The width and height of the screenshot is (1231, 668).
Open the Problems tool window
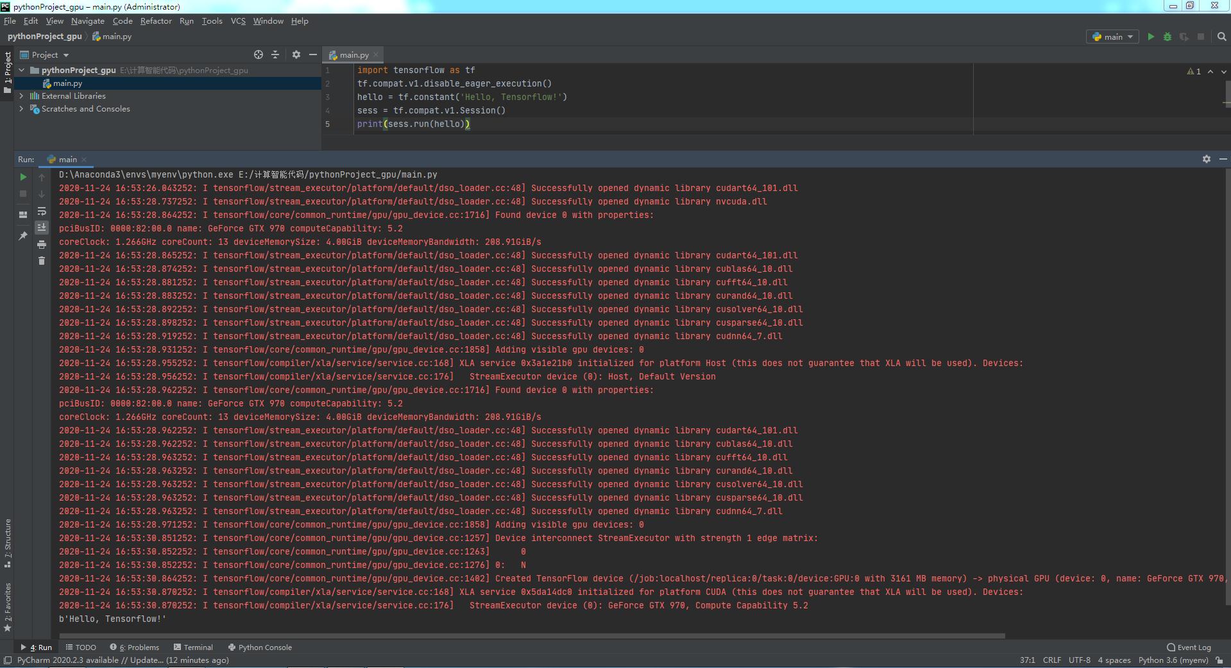pyautogui.click(x=134, y=647)
